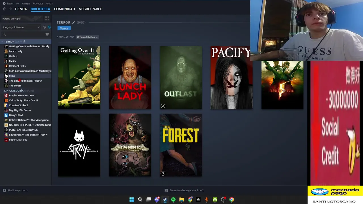Open OBS Studio from the taskbar

pyautogui.click(x=223, y=199)
